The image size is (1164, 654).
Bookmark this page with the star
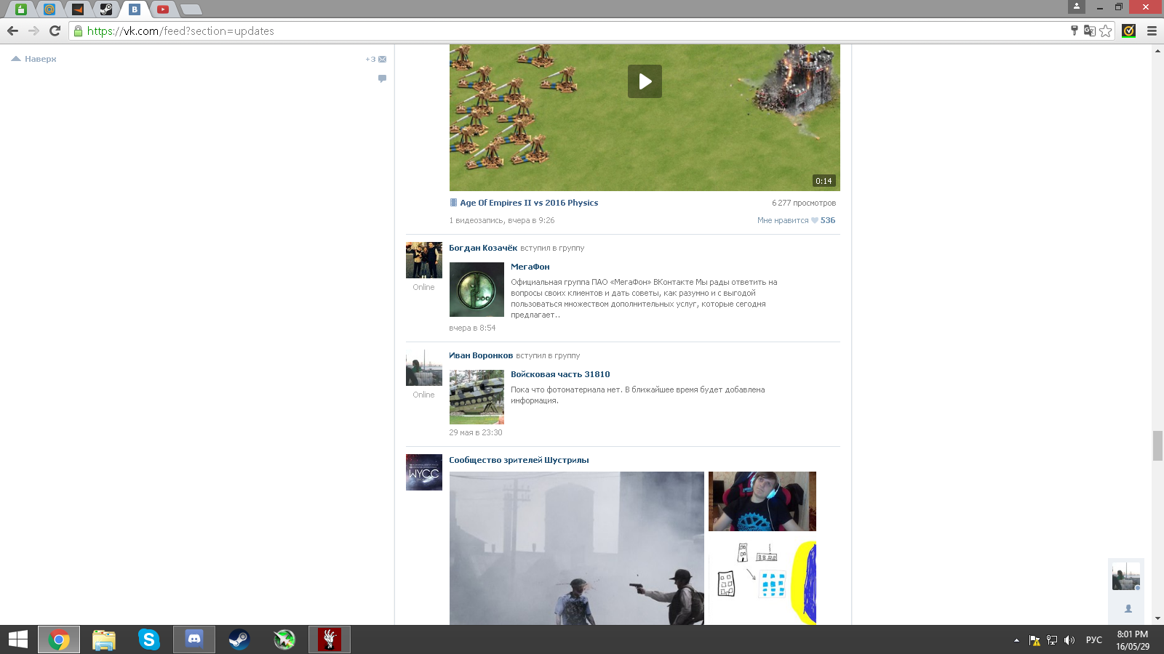[x=1106, y=31]
